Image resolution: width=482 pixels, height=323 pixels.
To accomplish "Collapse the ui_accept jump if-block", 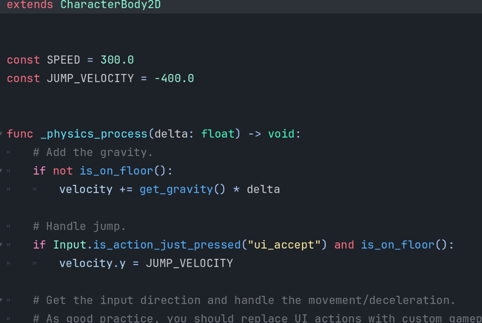I will point(1,245).
